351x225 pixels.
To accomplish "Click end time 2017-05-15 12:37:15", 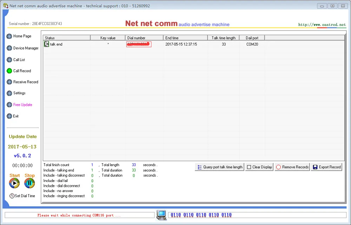I will point(181,44).
